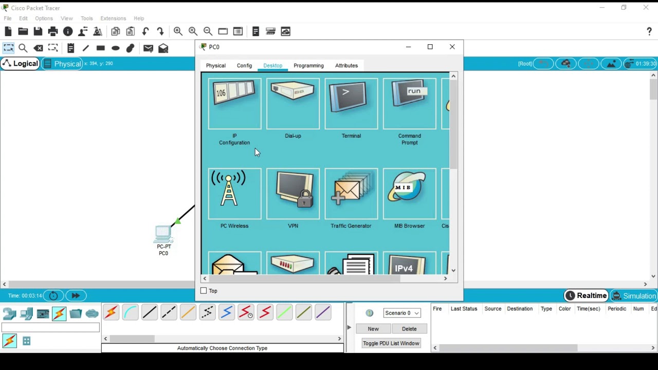Open the Programming tab in PC0
Image resolution: width=658 pixels, height=370 pixels.
[x=309, y=66]
